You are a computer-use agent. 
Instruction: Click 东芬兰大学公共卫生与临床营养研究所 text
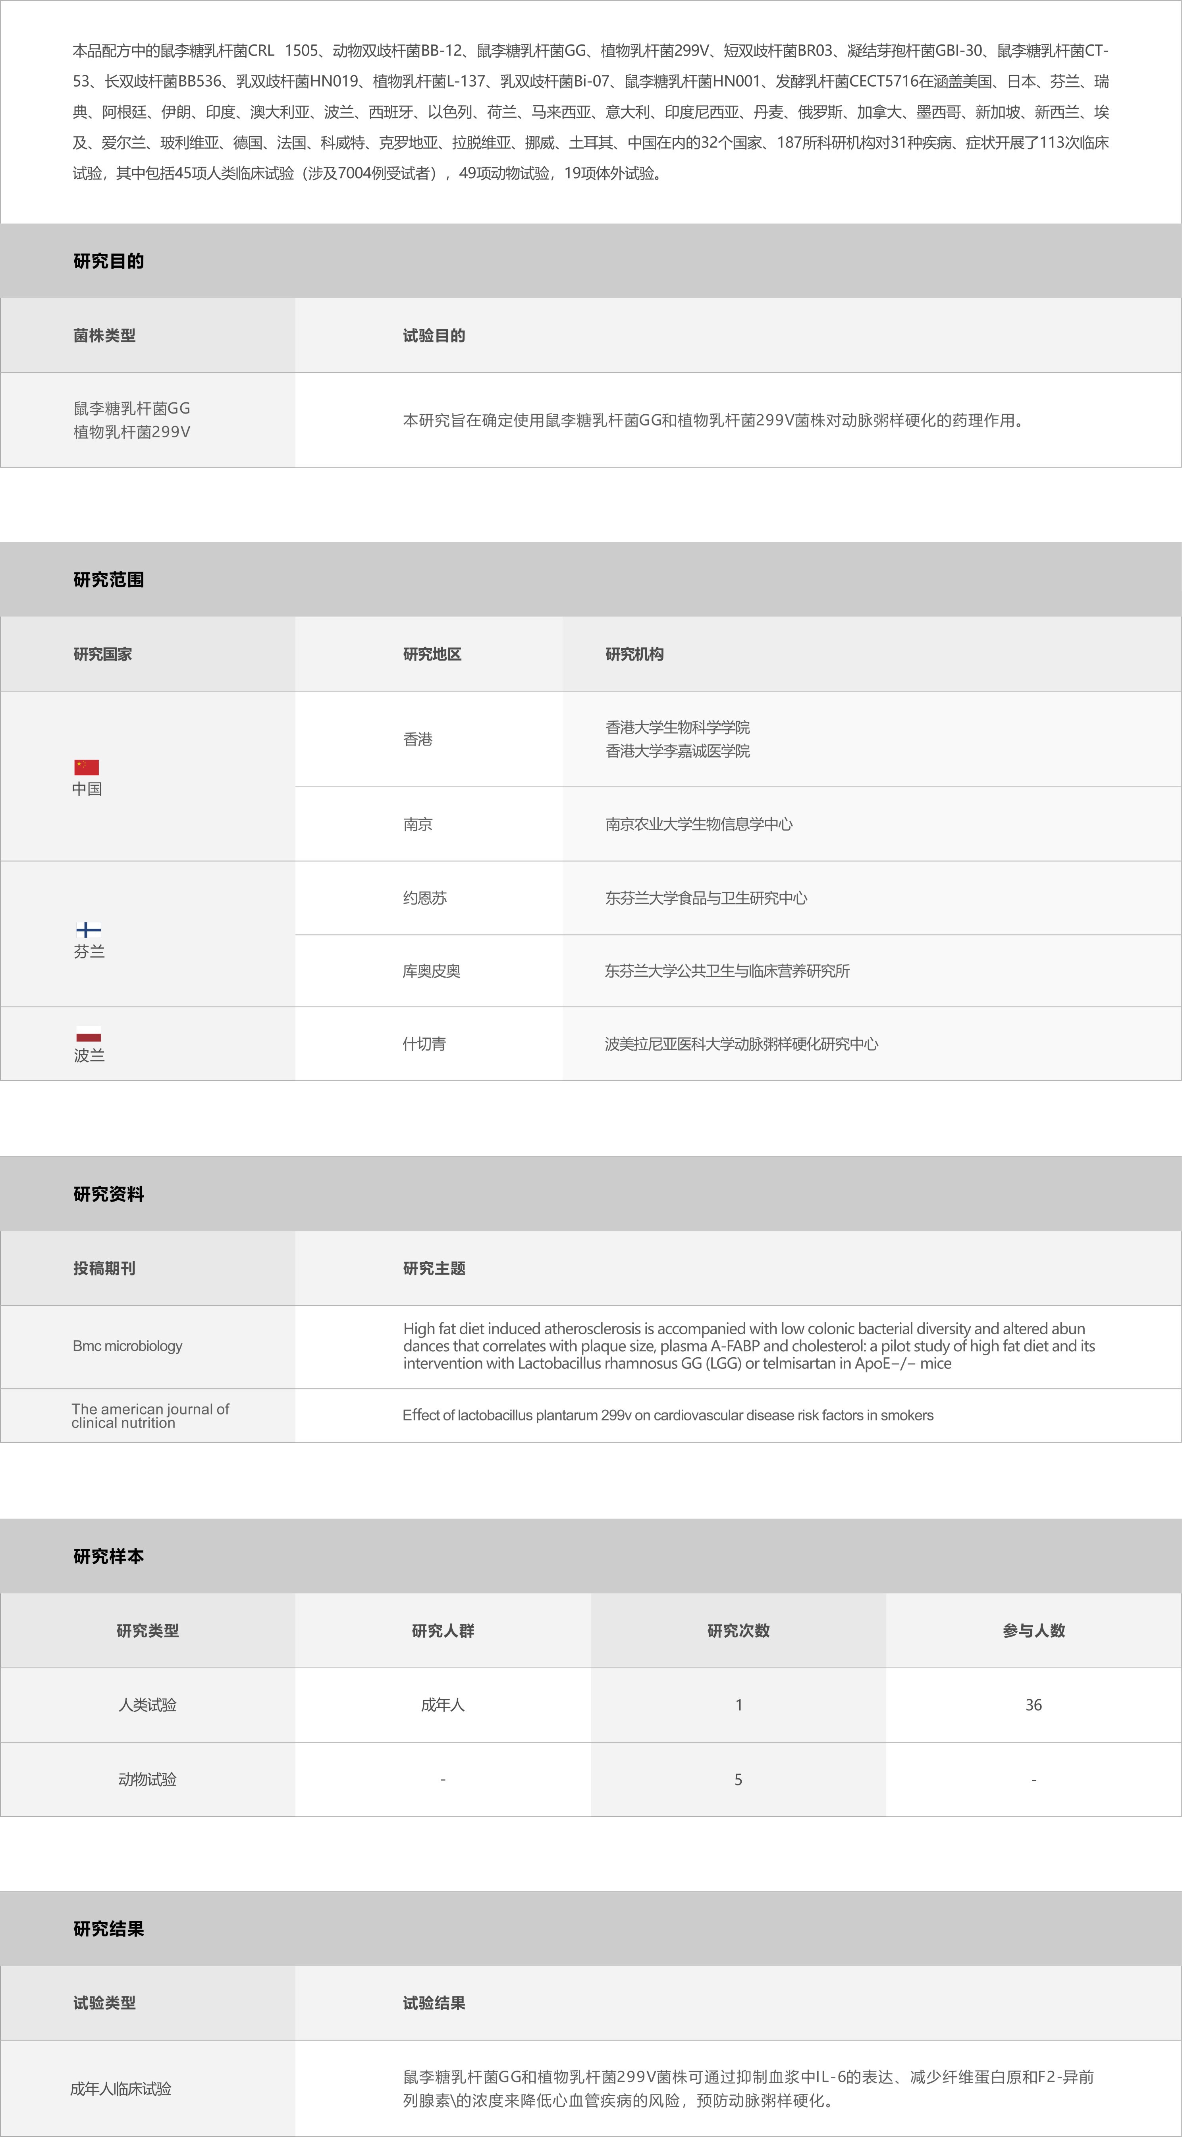point(727,971)
